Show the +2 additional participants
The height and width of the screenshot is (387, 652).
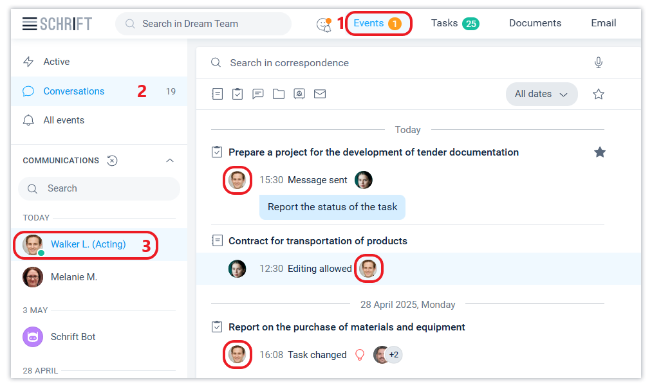(394, 355)
